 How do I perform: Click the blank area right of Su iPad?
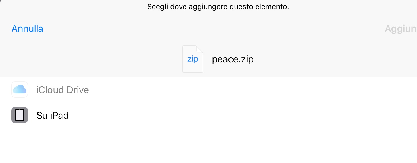[241, 116]
